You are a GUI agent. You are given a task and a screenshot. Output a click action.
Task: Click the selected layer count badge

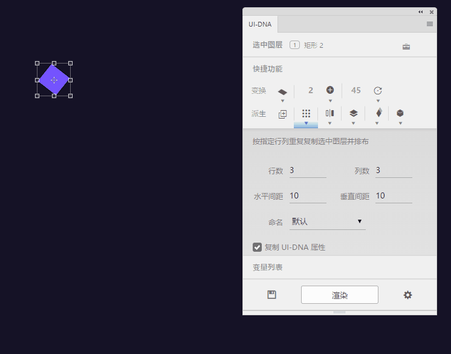click(x=294, y=45)
